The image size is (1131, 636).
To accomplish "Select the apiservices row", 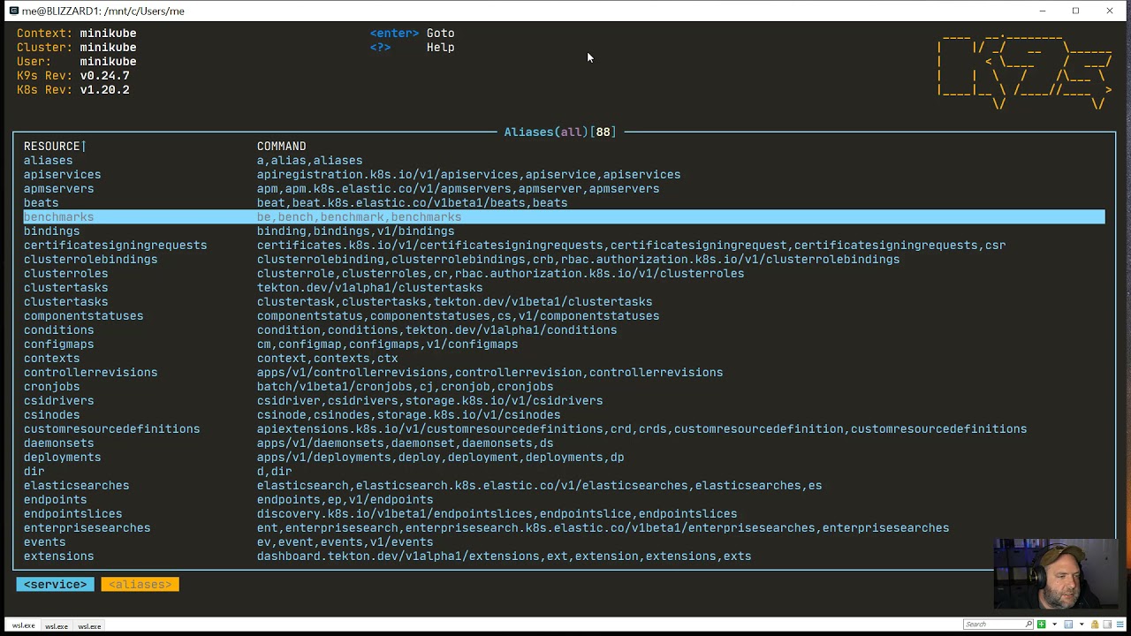I will (564, 174).
